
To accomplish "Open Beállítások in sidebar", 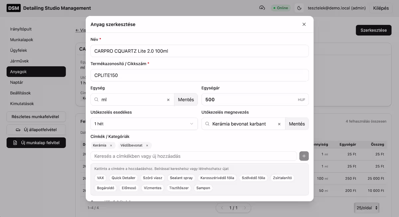I will pyautogui.click(x=36, y=93).
